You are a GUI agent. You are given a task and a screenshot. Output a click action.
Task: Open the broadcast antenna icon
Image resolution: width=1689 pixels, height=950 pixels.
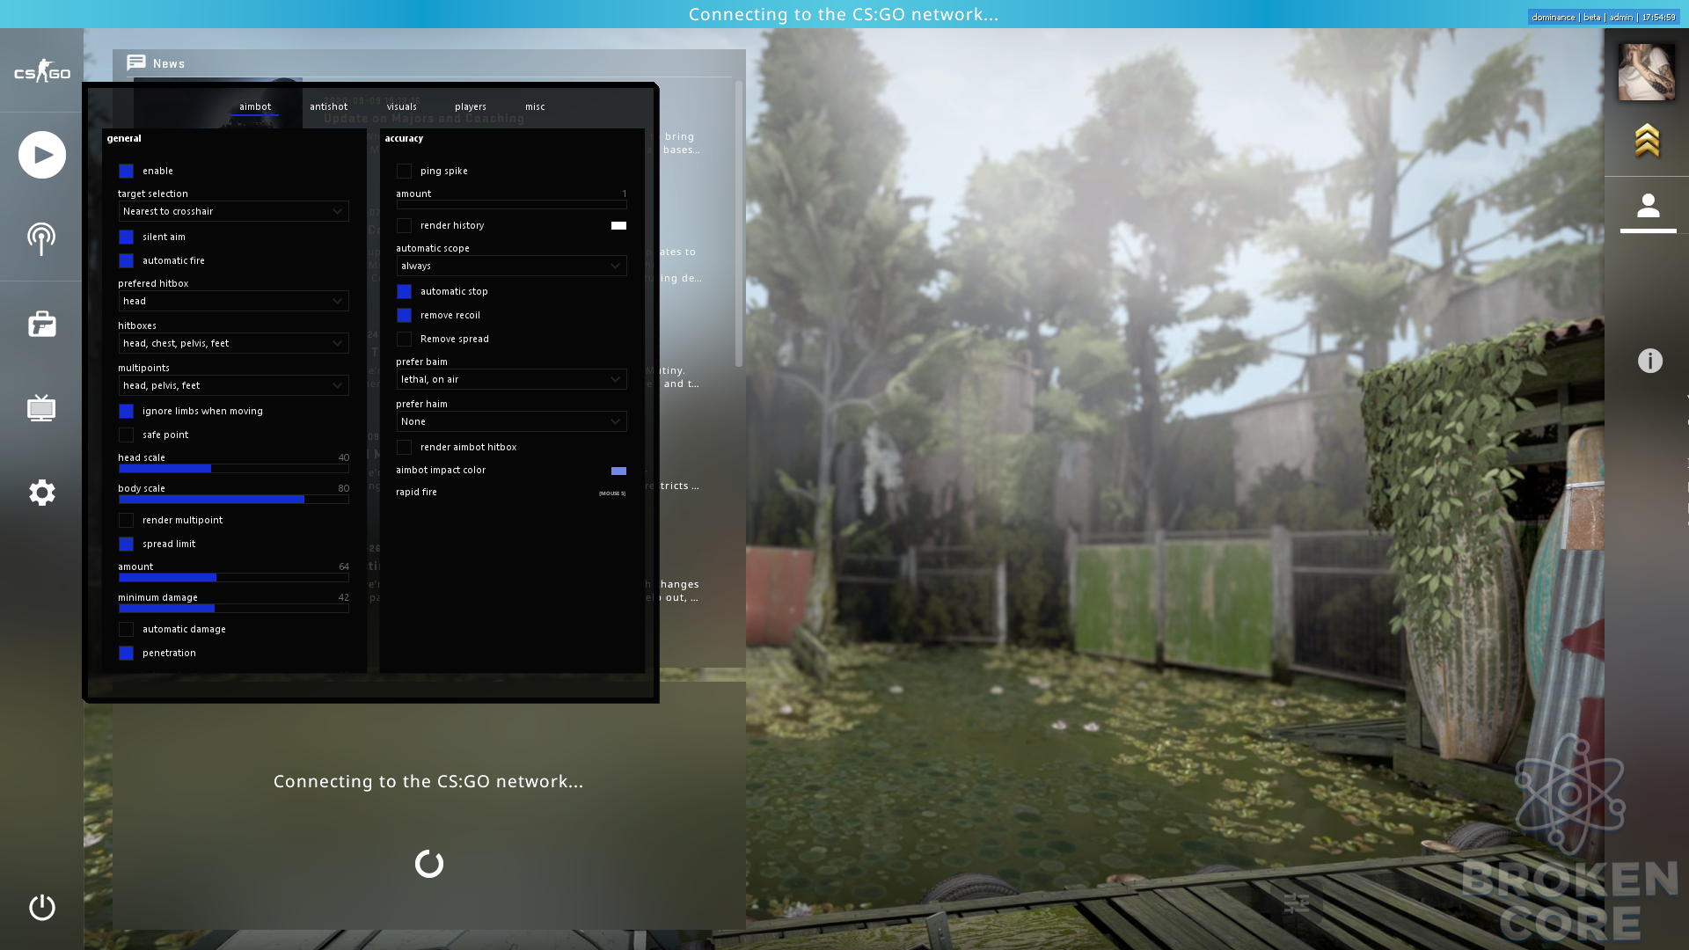(x=41, y=238)
